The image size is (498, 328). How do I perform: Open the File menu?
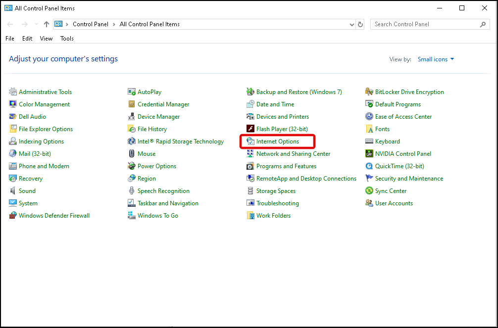(x=10, y=39)
